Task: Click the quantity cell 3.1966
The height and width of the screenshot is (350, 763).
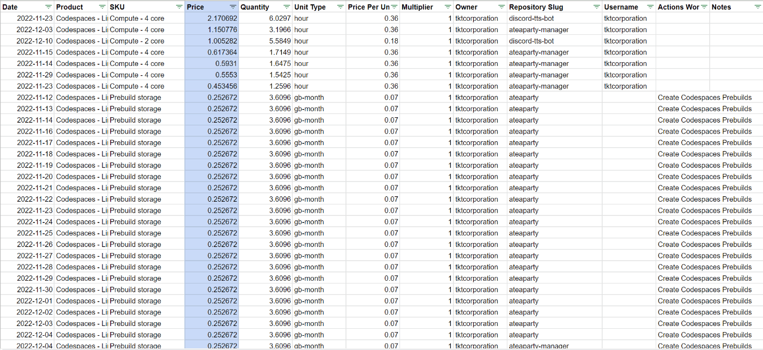Action: (265, 29)
